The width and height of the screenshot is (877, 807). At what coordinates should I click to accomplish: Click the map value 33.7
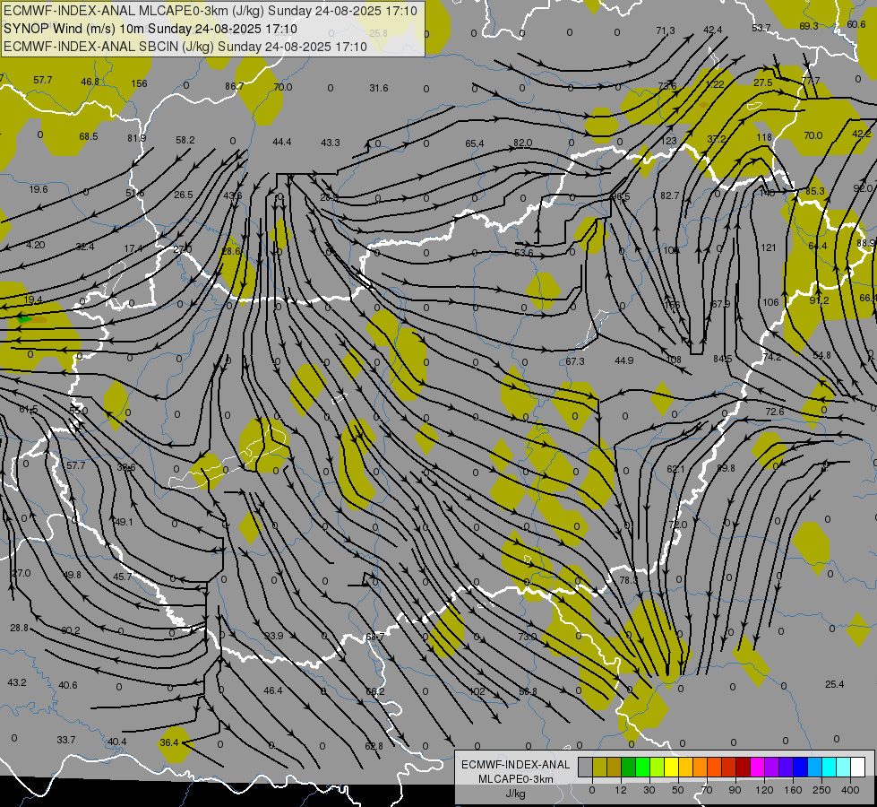(x=66, y=740)
